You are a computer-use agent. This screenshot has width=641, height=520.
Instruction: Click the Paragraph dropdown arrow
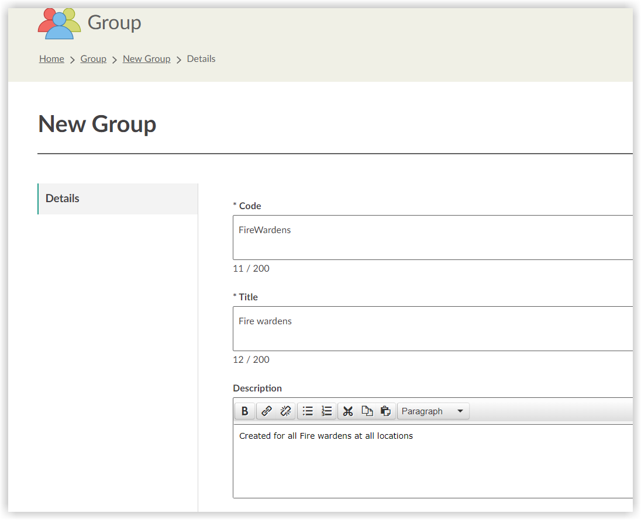point(460,411)
